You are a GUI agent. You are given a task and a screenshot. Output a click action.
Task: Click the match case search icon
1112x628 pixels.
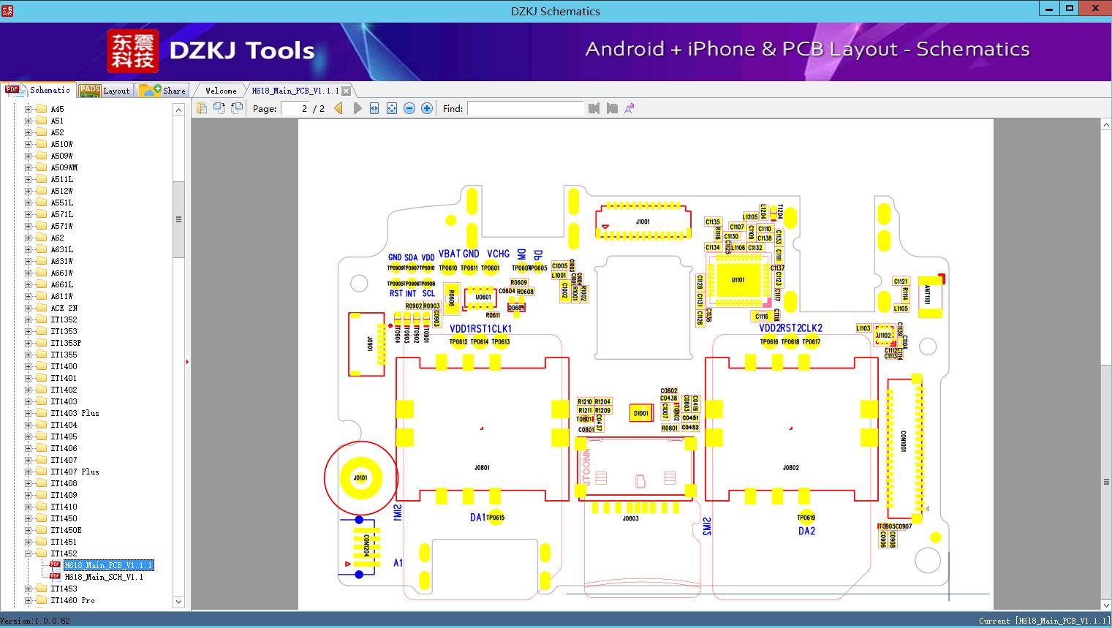(x=629, y=108)
